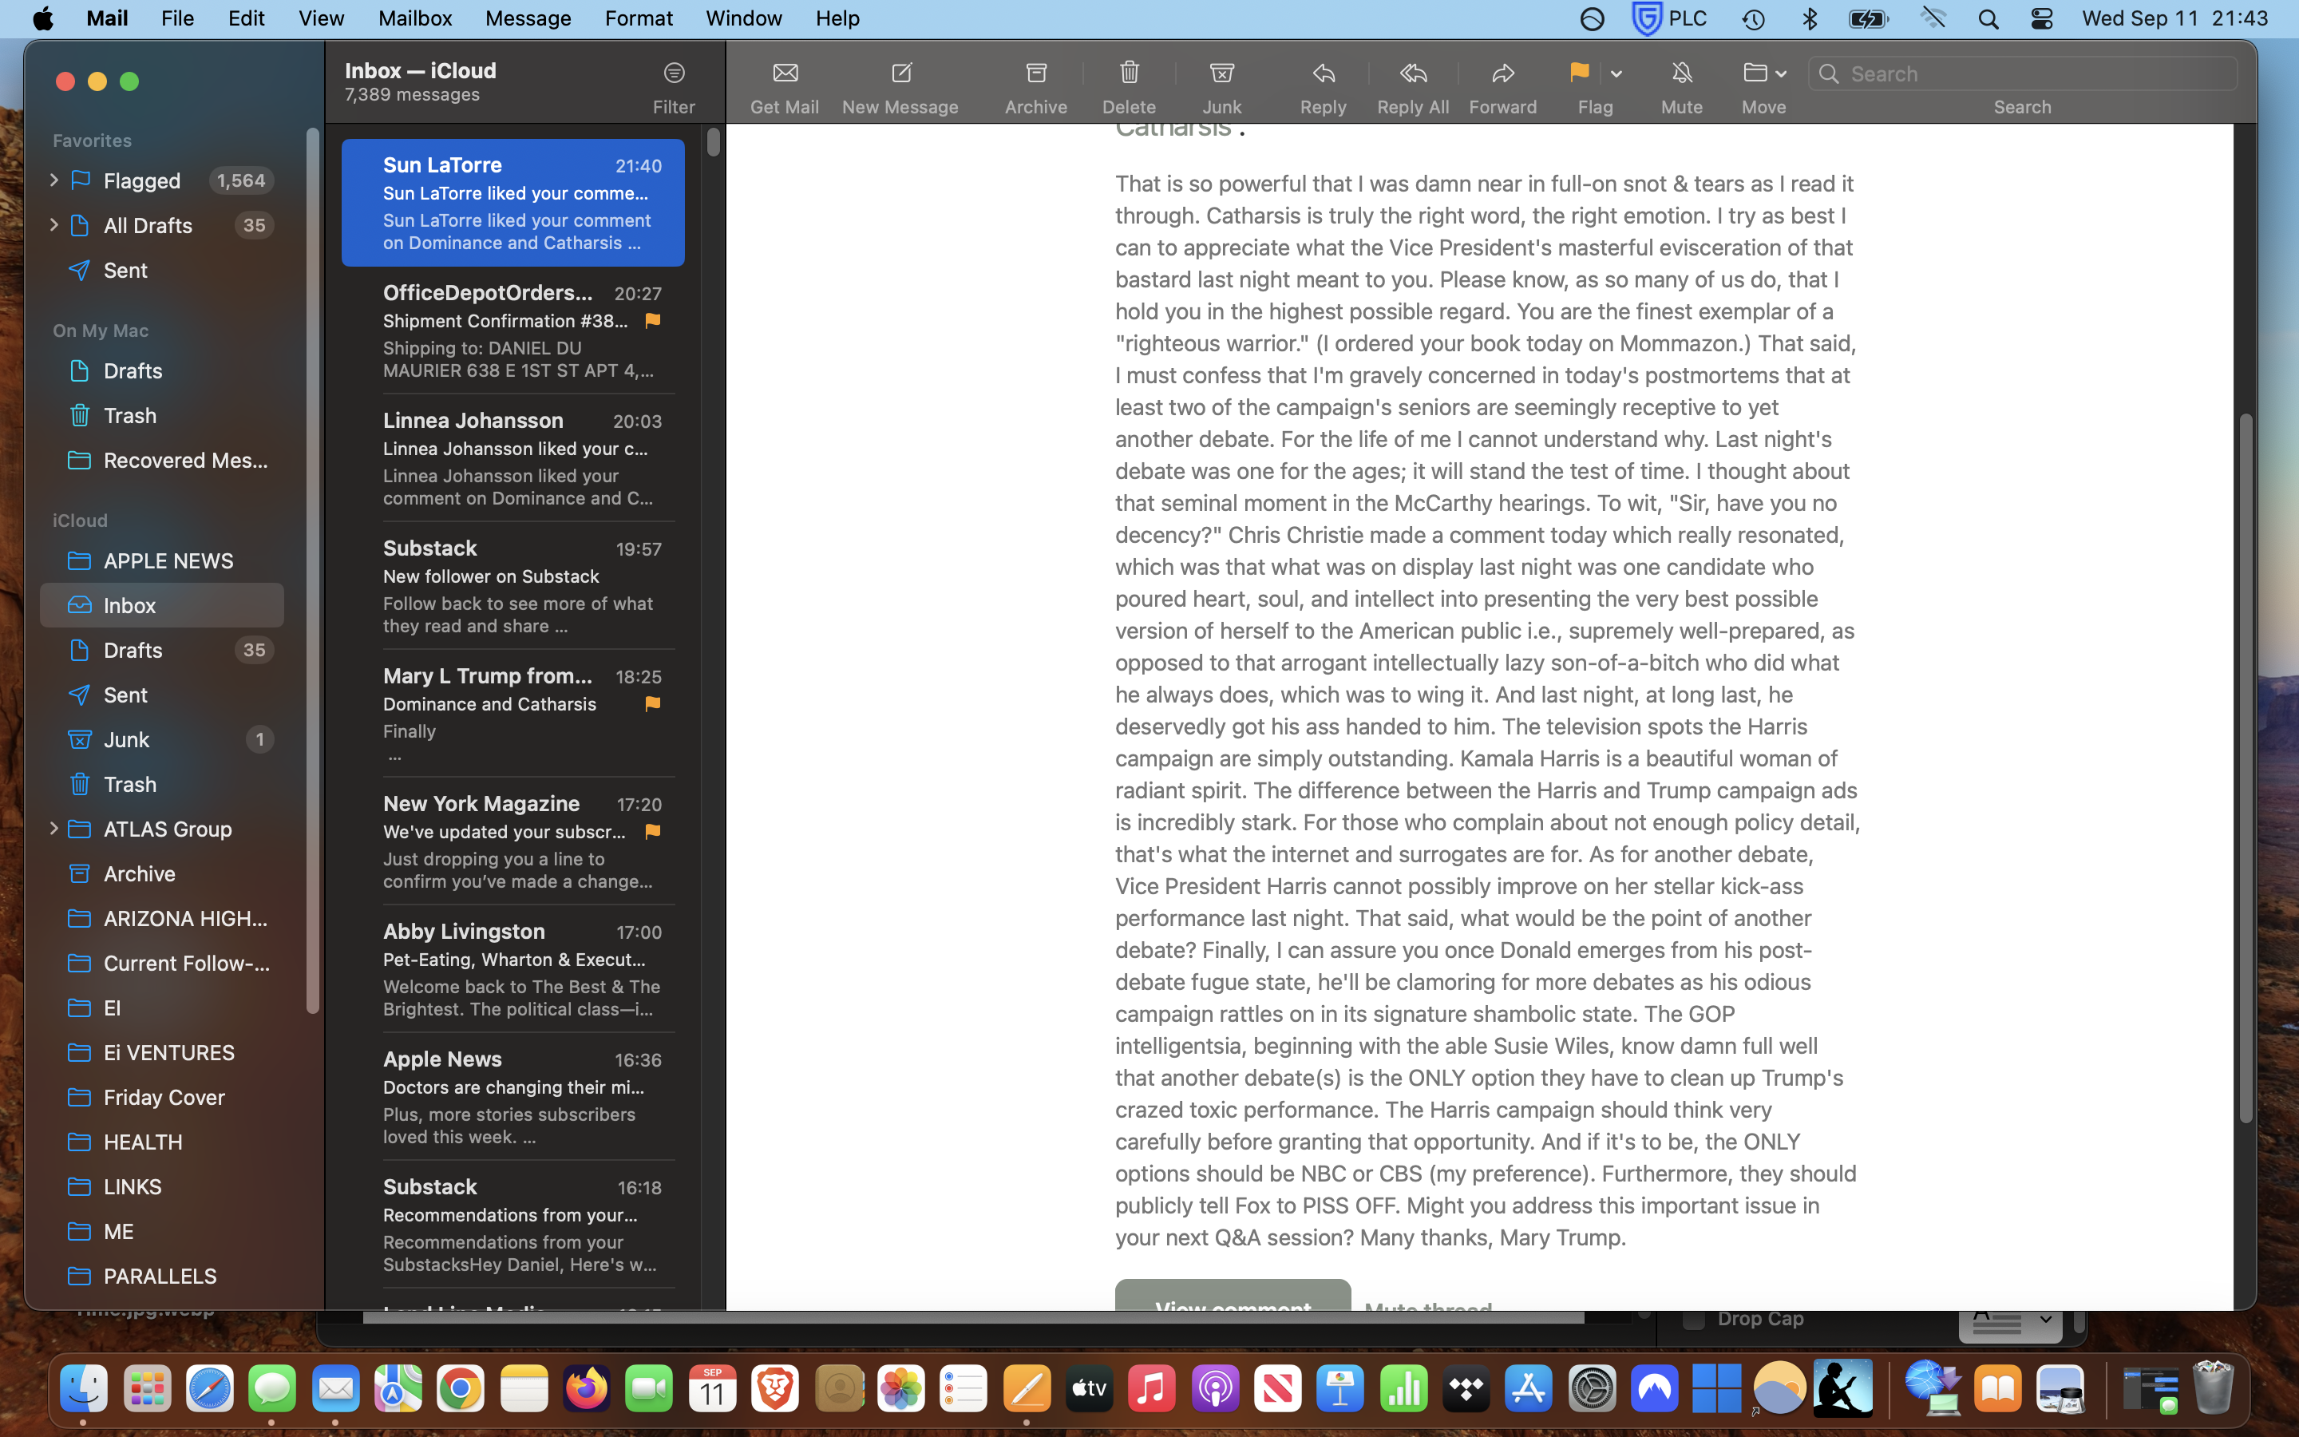This screenshot has width=2299, height=1437.
Task: Mark the message as Junk
Action: 1221,73
